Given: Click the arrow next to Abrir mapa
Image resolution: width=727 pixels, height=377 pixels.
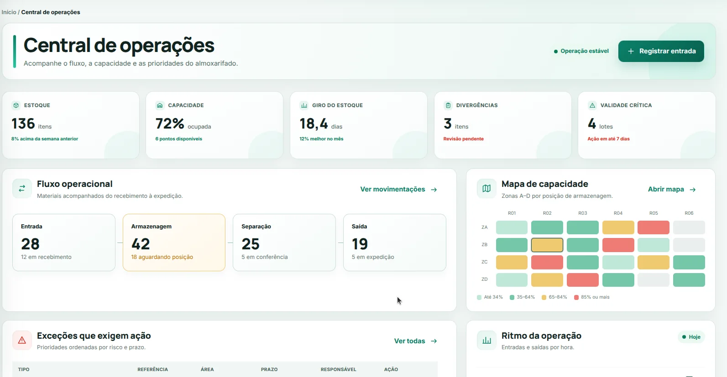Looking at the screenshot, I should (x=693, y=190).
